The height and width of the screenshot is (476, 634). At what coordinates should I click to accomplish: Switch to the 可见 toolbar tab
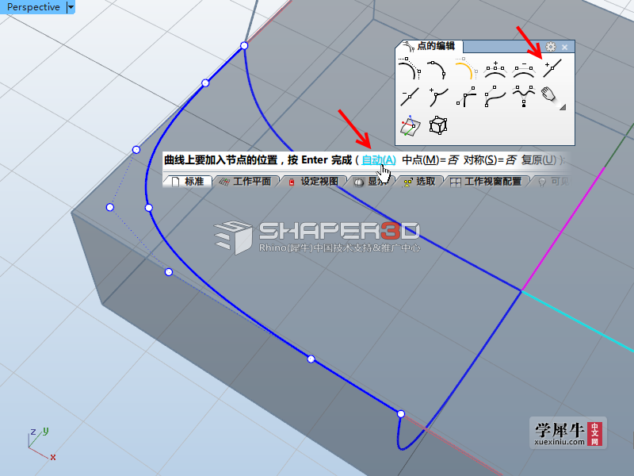click(x=552, y=182)
